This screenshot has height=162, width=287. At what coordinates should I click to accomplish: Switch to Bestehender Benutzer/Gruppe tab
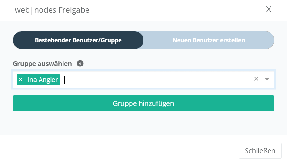(78, 40)
